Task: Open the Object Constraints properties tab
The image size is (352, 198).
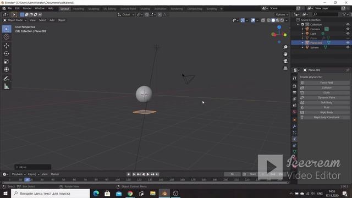Action: tap(295, 145)
